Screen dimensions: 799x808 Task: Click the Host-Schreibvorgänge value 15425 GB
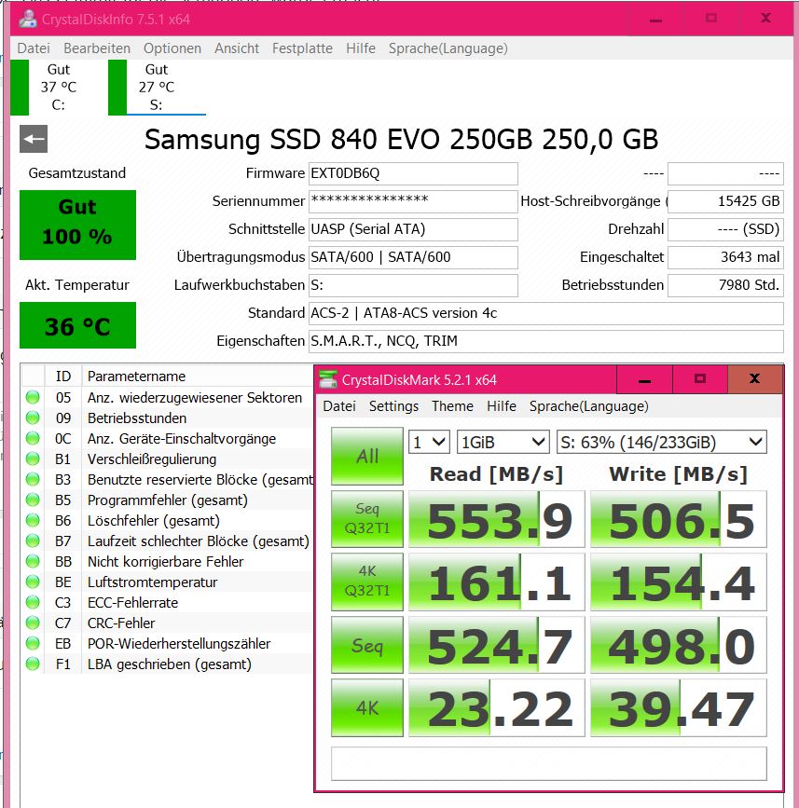725,201
